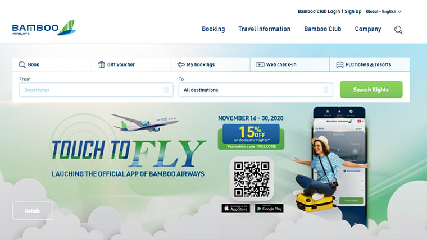Open the site search magnifier icon
The width and height of the screenshot is (427, 240).
(398, 29)
